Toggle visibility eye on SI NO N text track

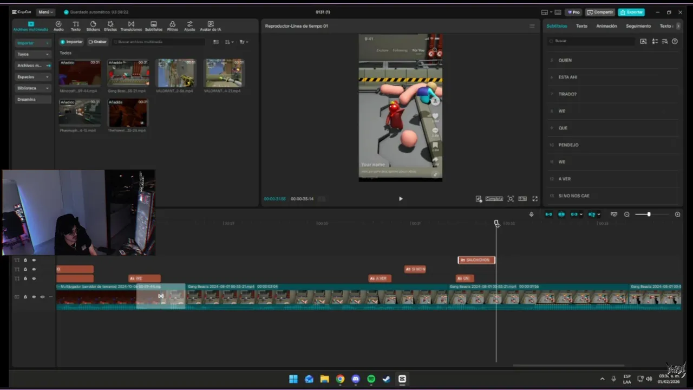pos(34,269)
